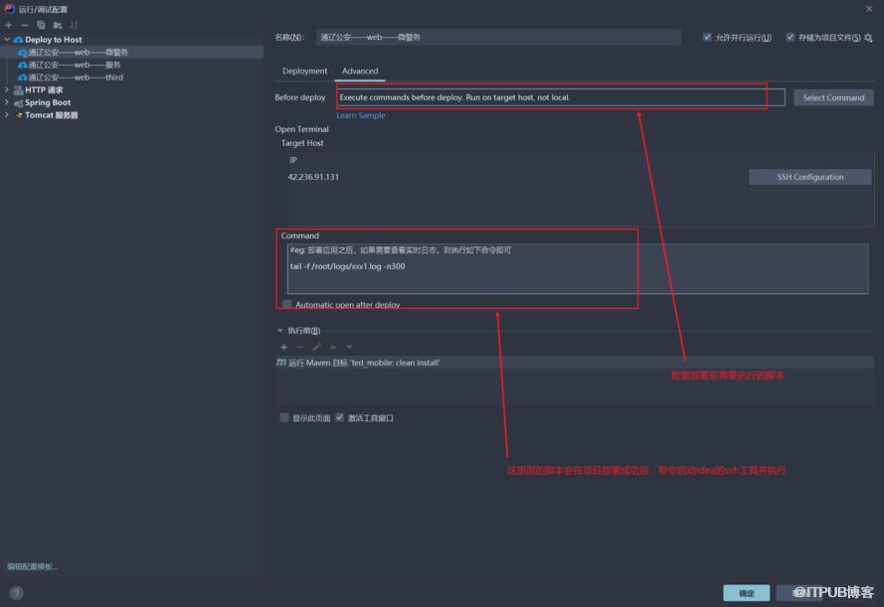884x607 pixels.
Task: Remove the selected run configuration
Action: point(24,25)
